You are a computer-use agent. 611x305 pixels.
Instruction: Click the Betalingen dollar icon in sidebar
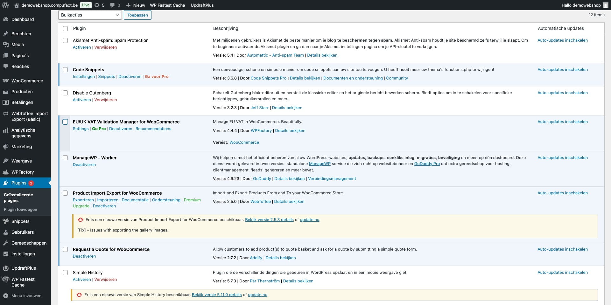[x=6, y=102]
